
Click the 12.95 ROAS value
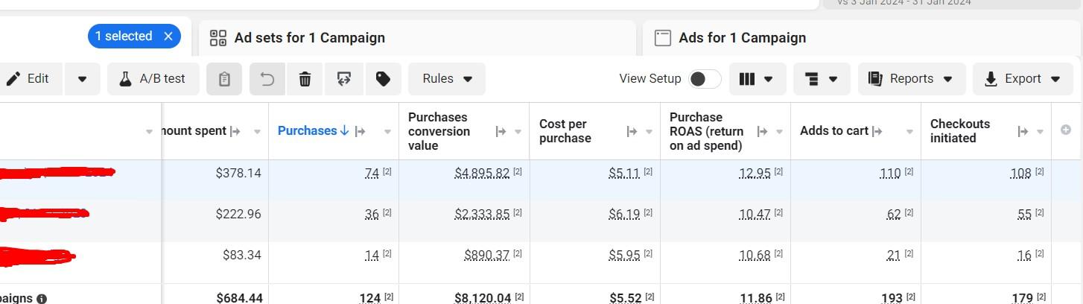755,174
